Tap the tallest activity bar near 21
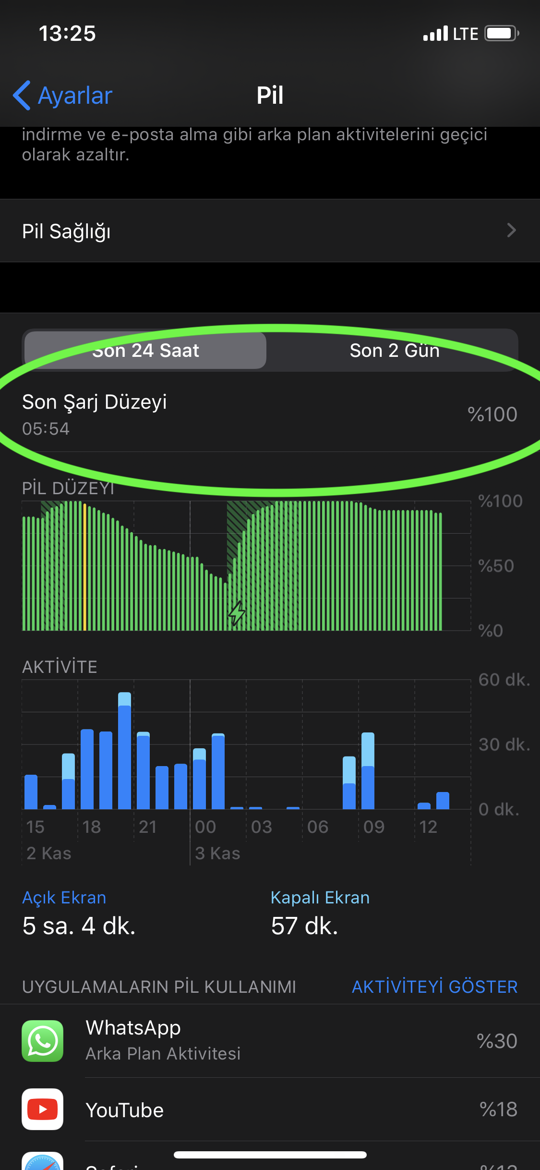The width and height of the screenshot is (540, 1170). [125, 751]
